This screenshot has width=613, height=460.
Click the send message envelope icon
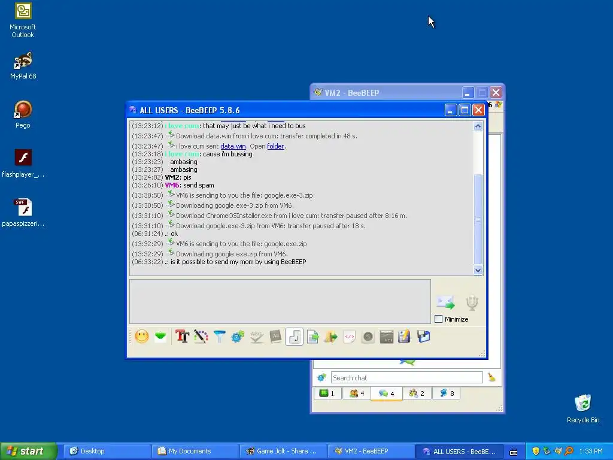pos(445,302)
